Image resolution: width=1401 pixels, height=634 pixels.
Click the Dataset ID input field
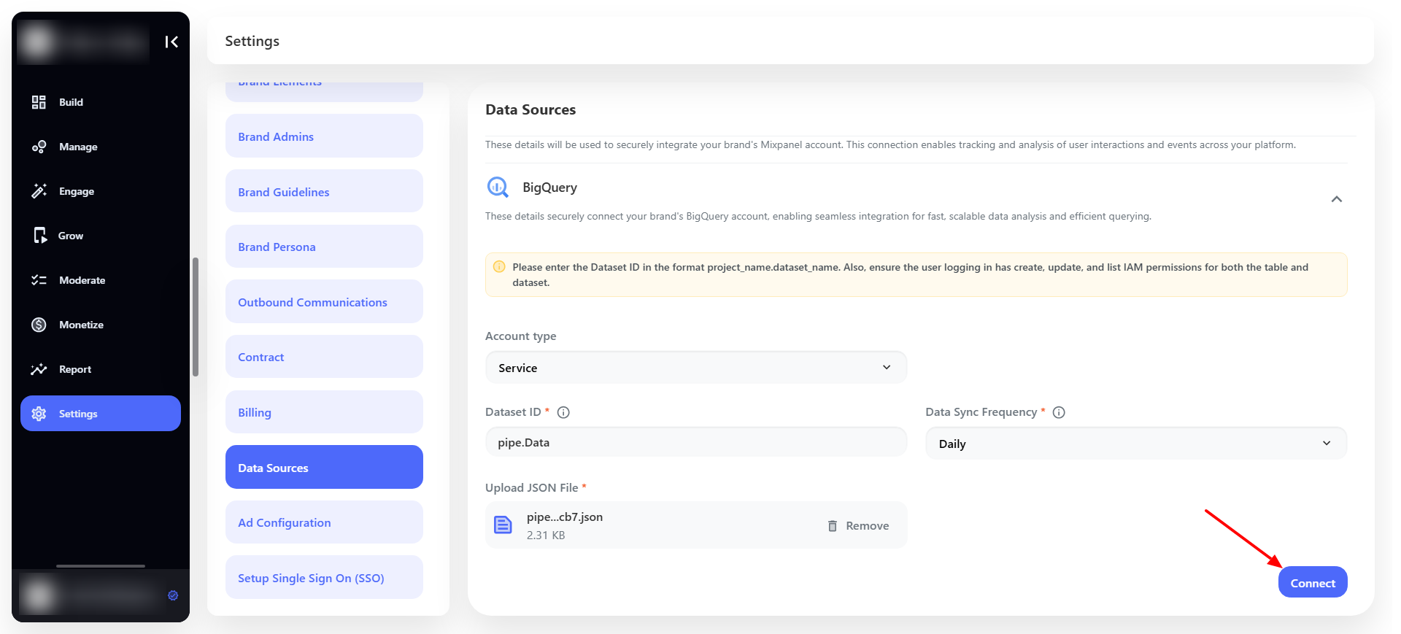[x=696, y=442]
